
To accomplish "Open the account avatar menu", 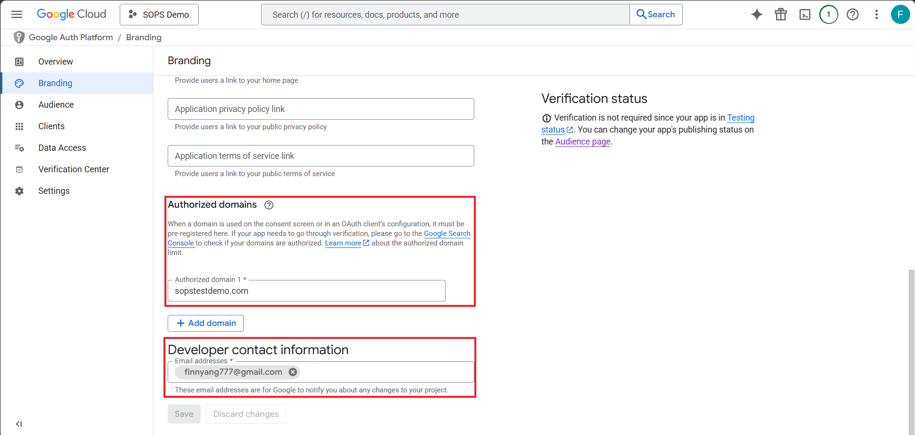I will 900,14.
